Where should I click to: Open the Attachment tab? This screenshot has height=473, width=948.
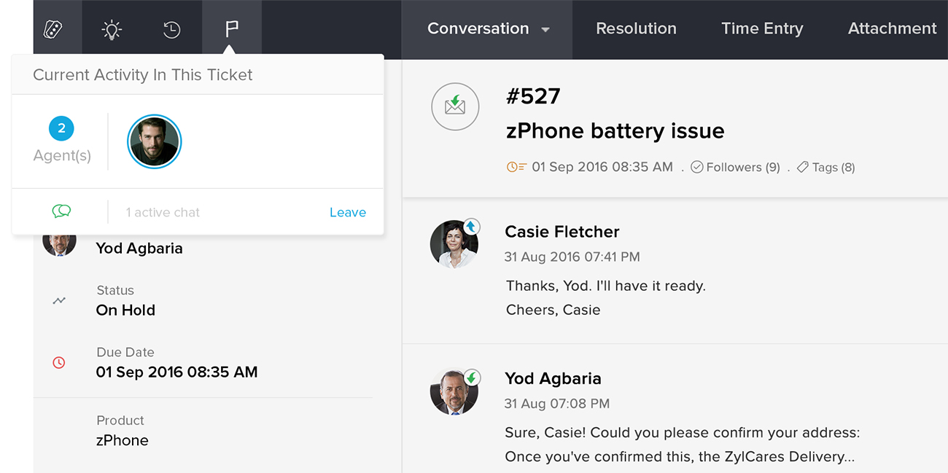pyautogui.click(x=892, y=28)
